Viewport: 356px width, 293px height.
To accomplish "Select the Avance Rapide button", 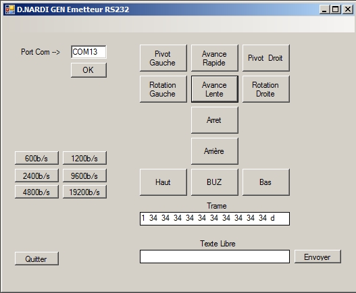I will [215, 58].
